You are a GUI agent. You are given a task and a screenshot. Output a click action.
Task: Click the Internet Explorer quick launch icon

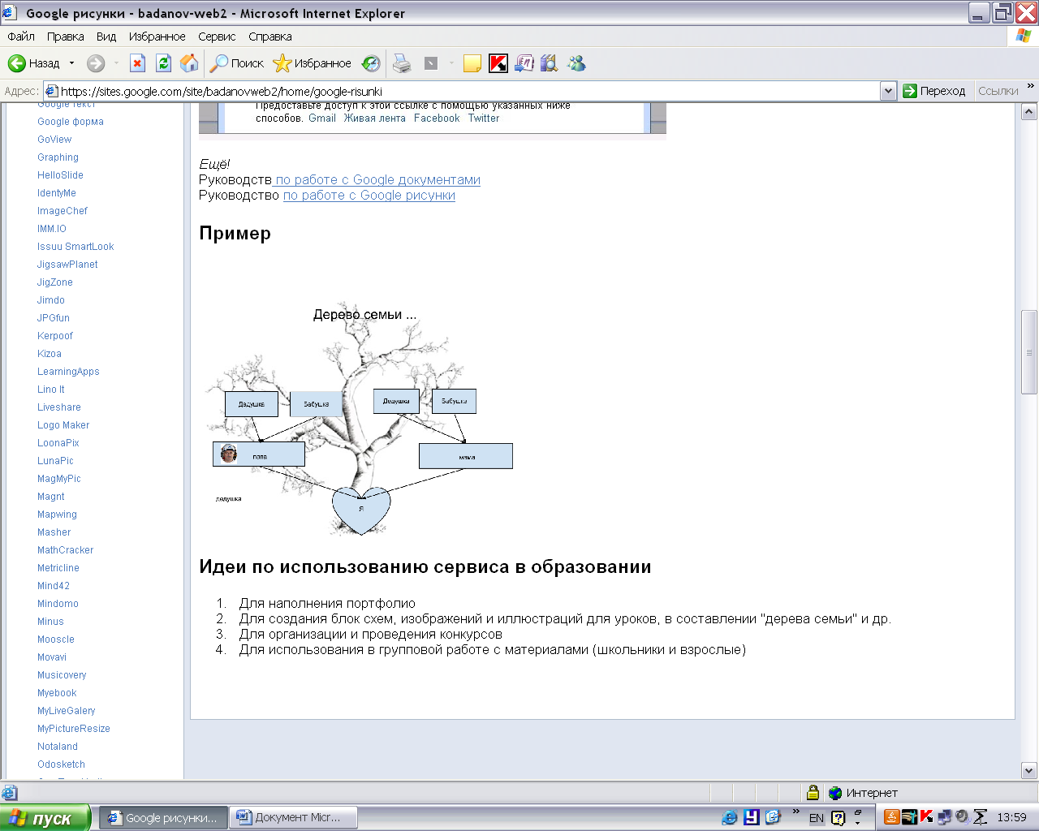coord(730,818)
